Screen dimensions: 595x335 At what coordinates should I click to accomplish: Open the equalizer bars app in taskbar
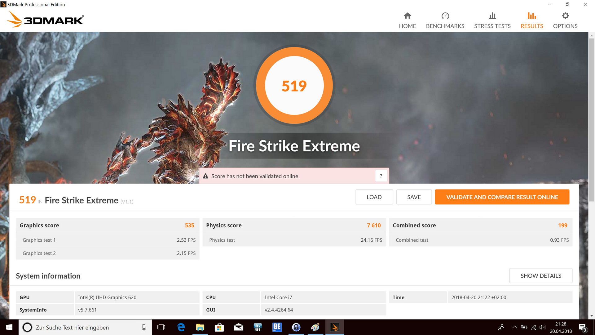pyautogui.click(x=258, y=327)
